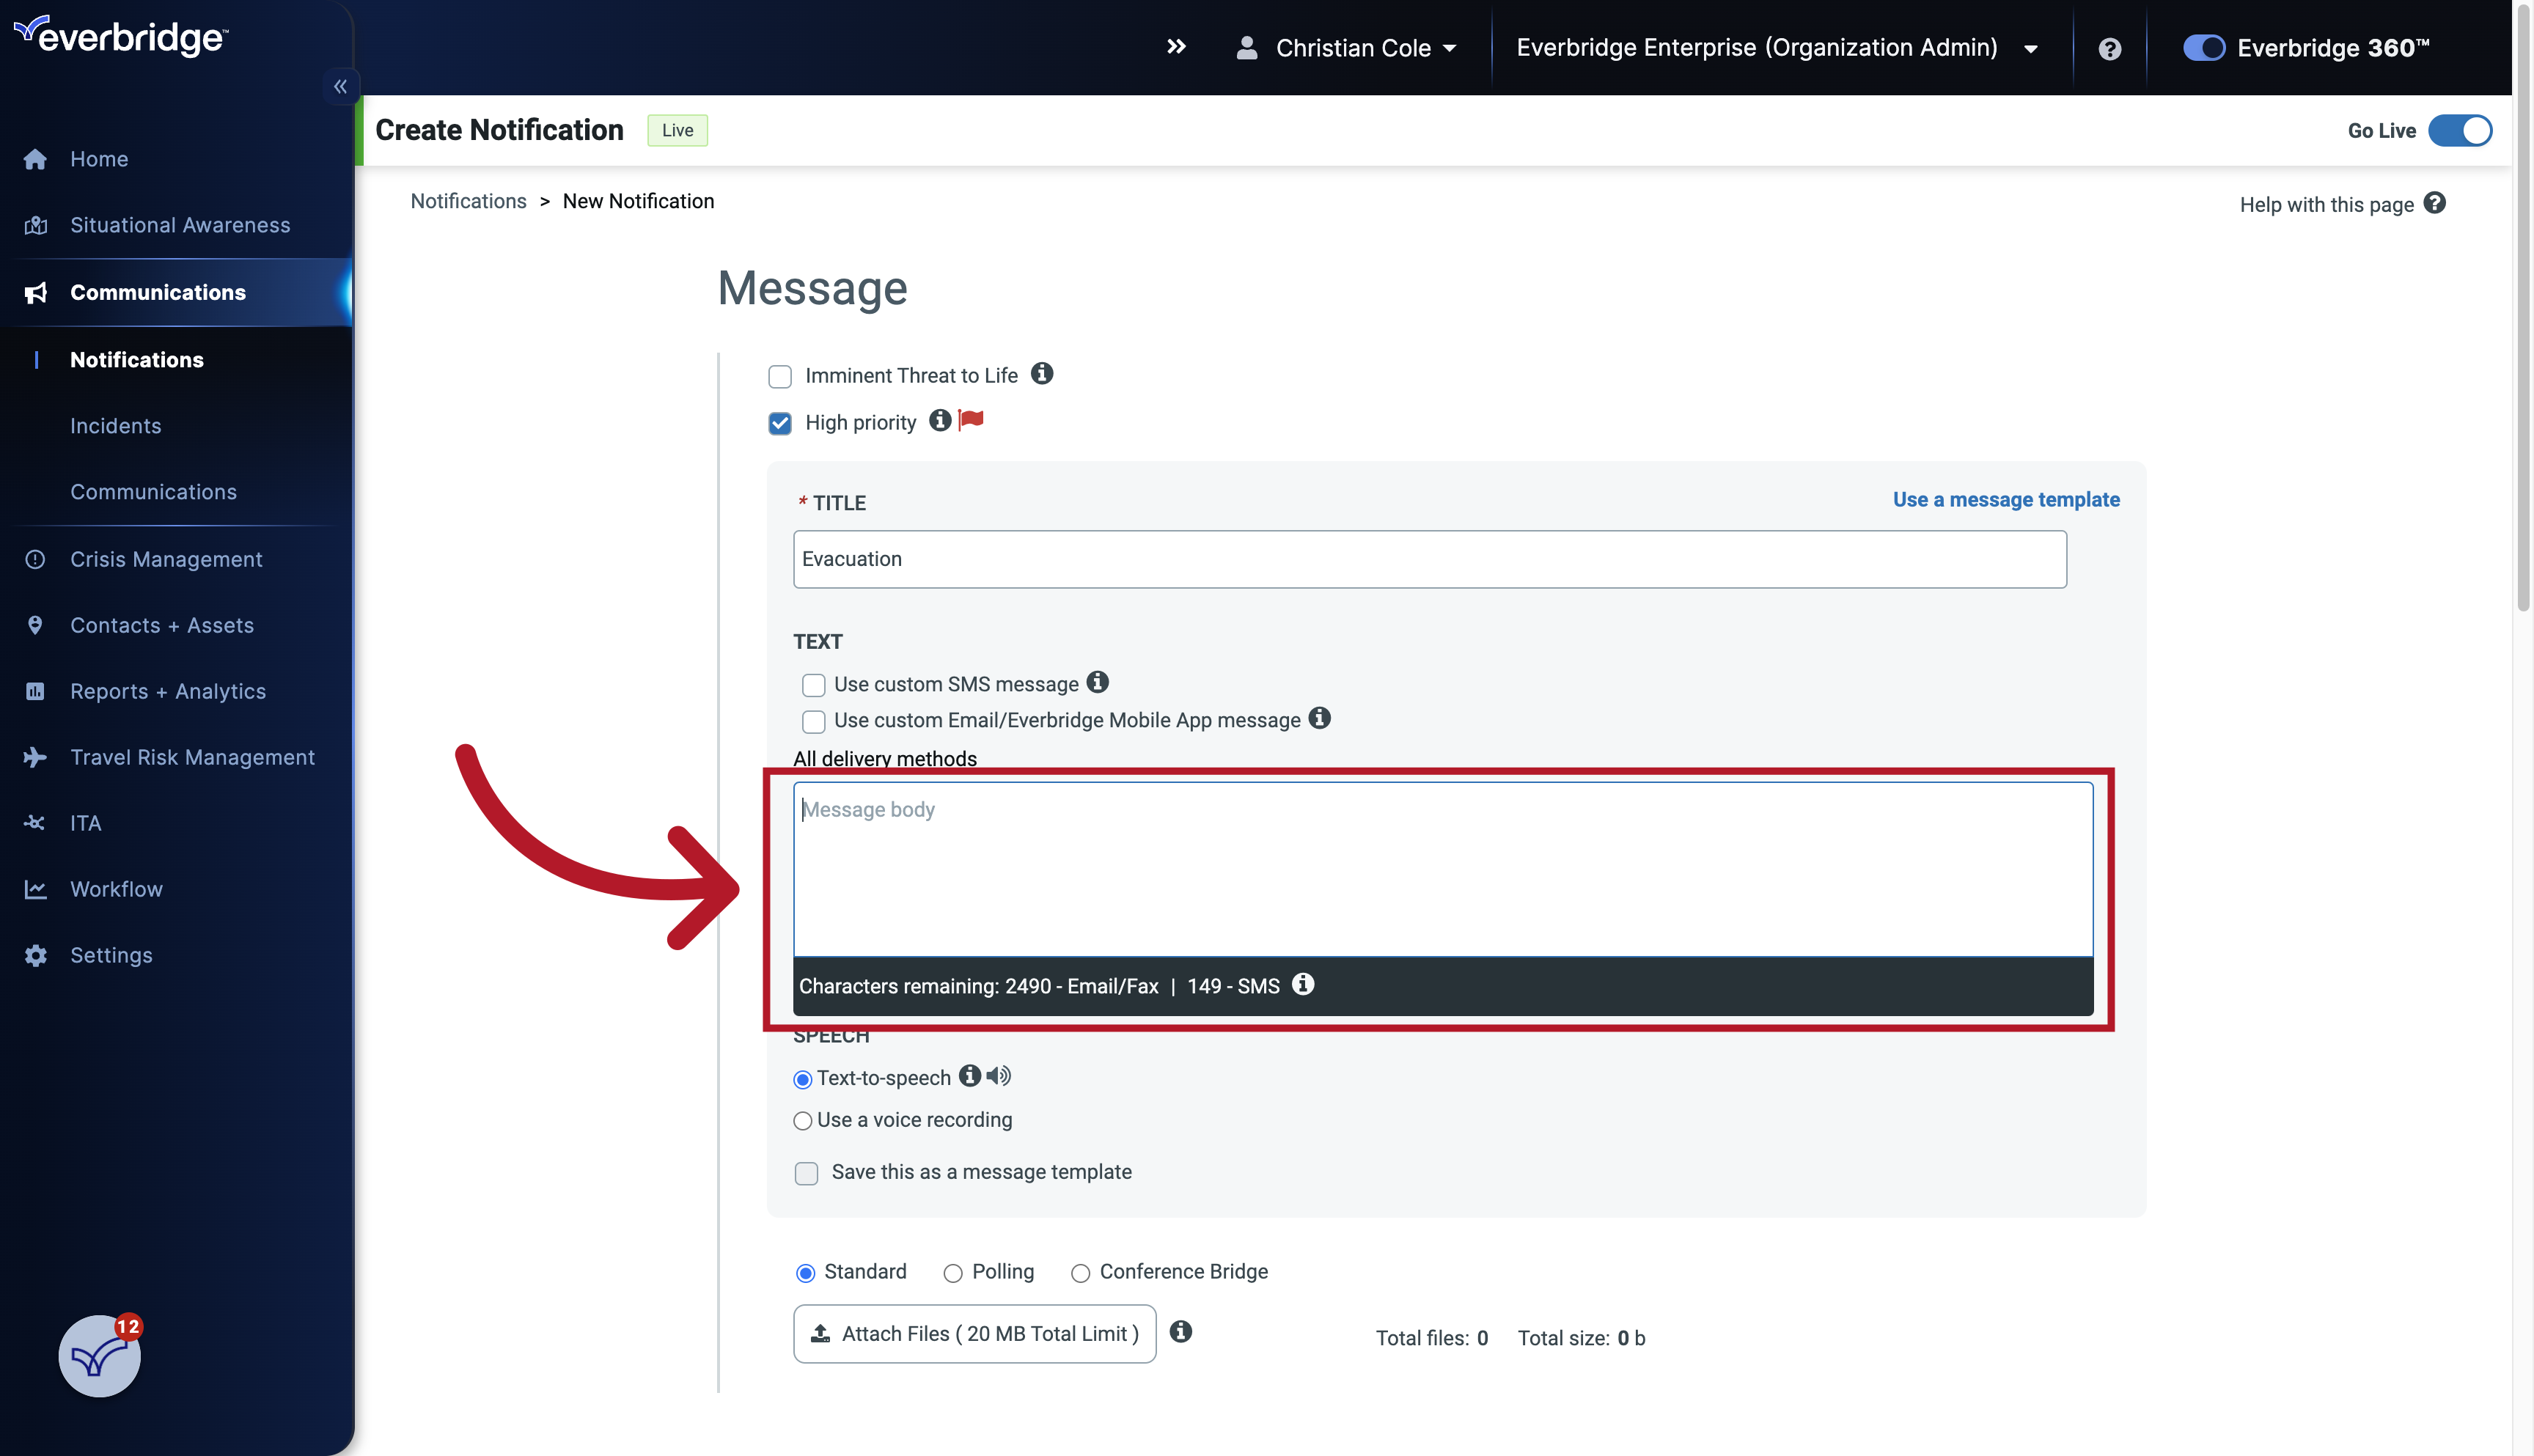2534x1456 pixels.
Task: Enable the Imminent Threat to Life checkbox
Action: pos(780,376)
